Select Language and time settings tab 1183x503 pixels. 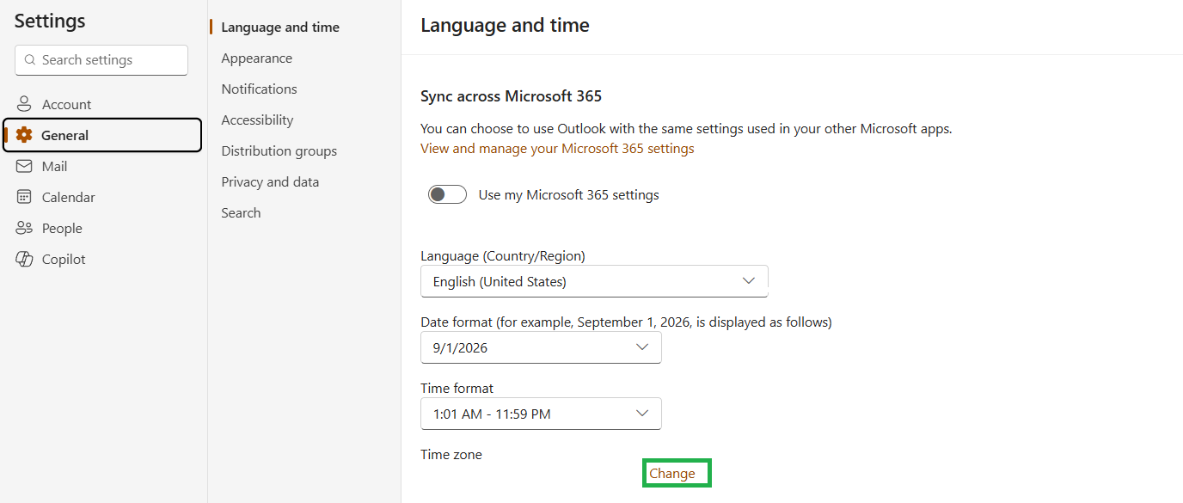280,28
